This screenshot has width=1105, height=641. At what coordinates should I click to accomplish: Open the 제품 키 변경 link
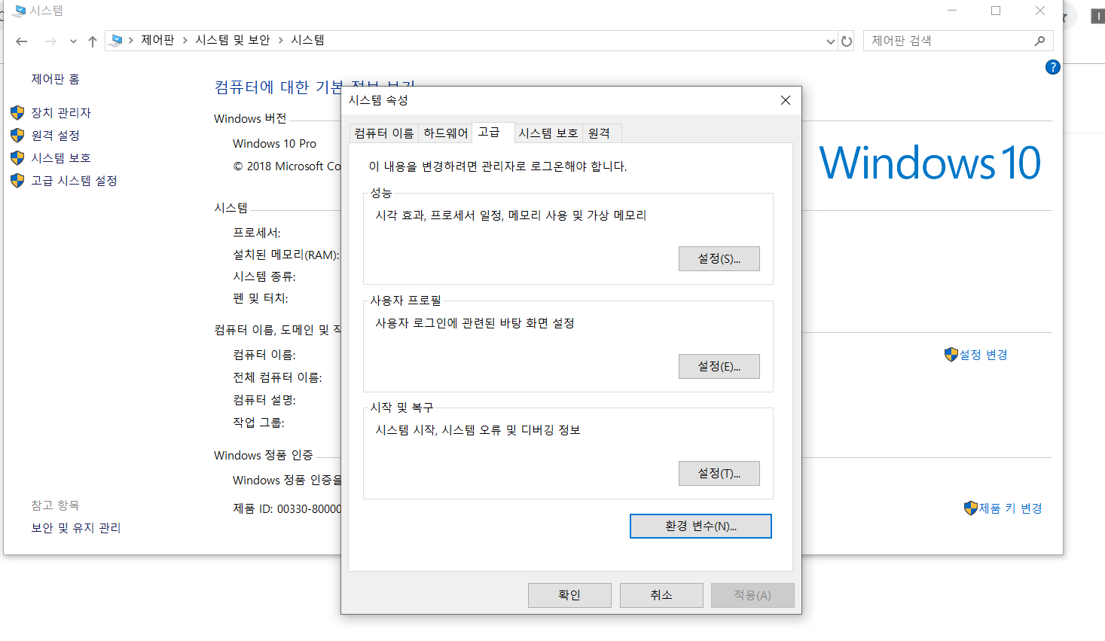[1011, 508]
